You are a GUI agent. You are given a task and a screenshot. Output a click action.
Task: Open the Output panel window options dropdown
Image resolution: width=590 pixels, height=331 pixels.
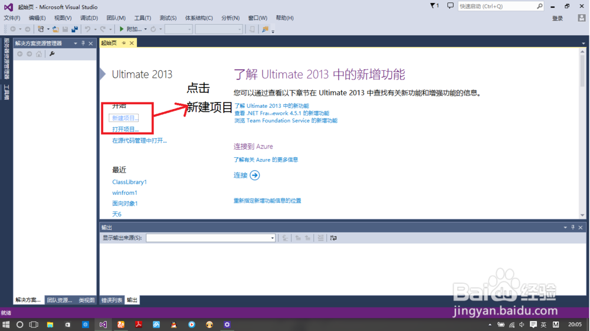(x=565, y=227)
